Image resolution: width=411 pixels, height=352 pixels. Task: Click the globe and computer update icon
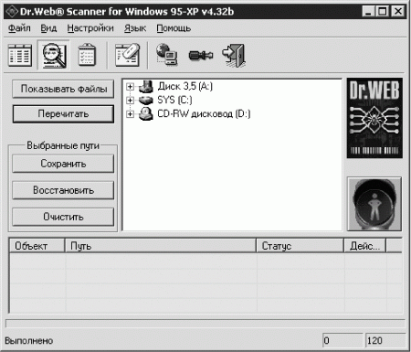point(166,55)
